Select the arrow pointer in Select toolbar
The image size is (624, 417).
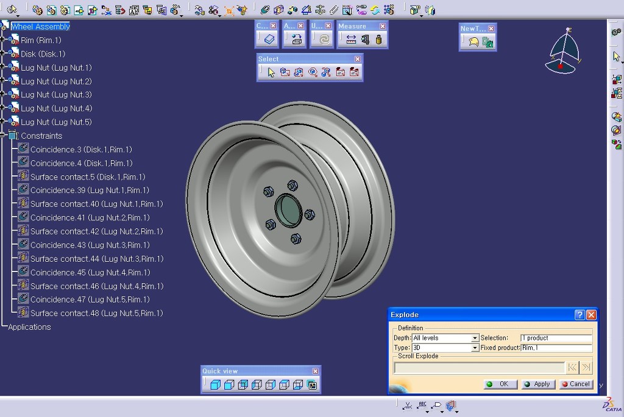(x=271, y=72)
